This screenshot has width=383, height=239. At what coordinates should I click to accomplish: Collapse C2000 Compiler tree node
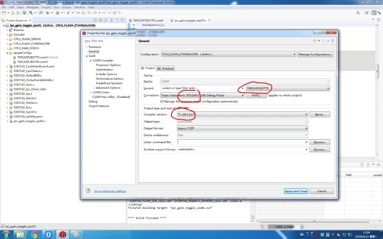90,61
